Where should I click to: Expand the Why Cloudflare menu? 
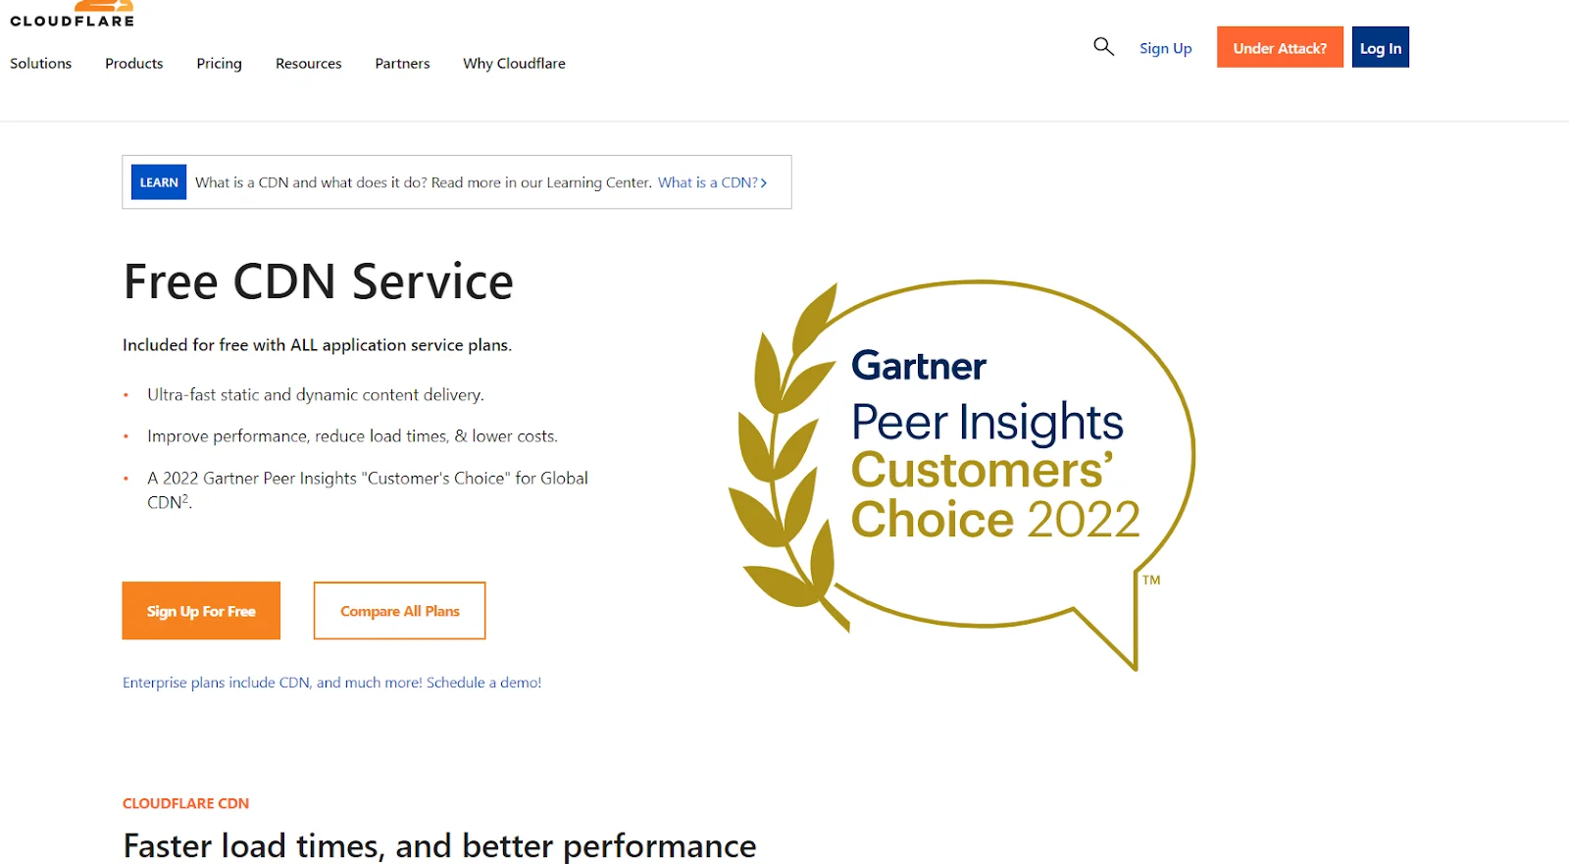pyautogui.click(x=514, y=64)
